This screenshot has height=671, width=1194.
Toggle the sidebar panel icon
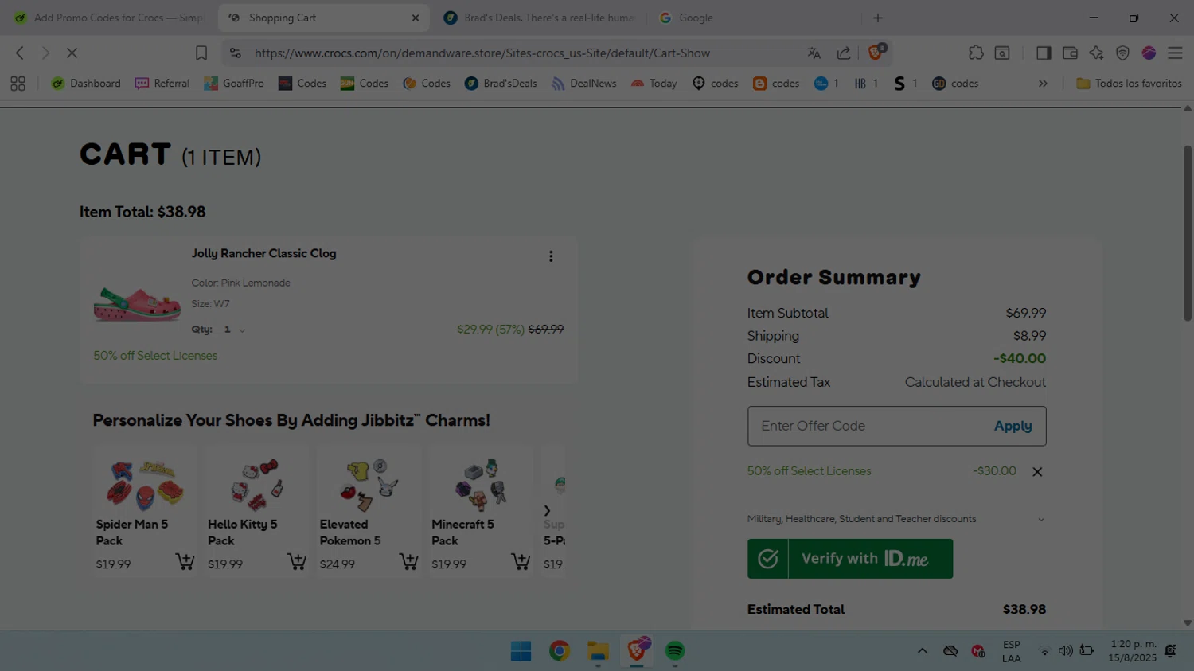(1044, 53)
